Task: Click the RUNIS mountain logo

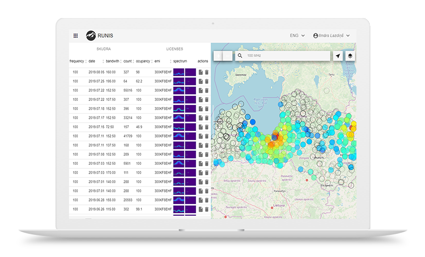Action: click(91, 36)
